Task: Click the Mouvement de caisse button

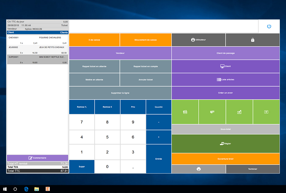Action: point(146,40)
